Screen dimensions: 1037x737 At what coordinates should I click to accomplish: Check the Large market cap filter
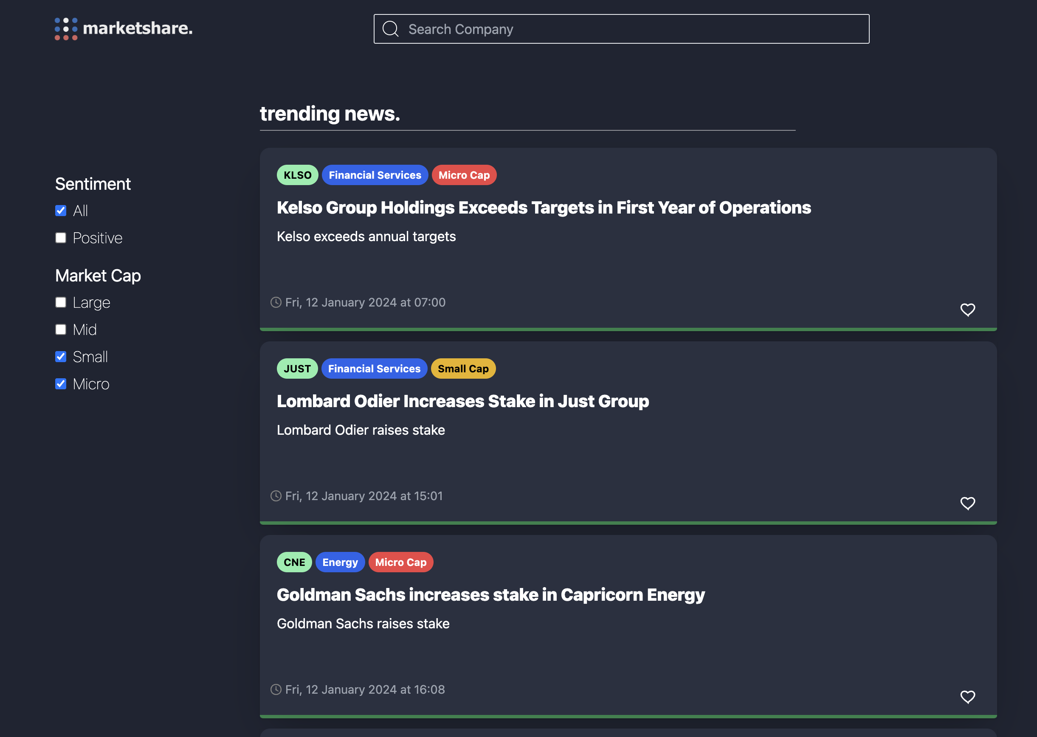61,302
